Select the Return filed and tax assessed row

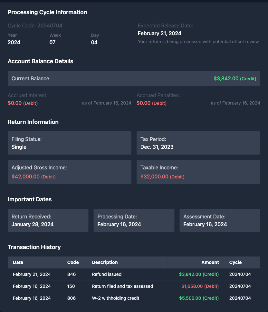[134, 286]
